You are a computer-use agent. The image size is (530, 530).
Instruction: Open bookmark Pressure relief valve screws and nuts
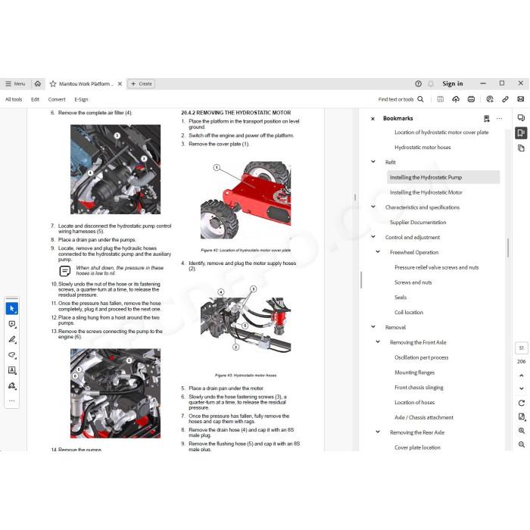click(x=437, y=267)
